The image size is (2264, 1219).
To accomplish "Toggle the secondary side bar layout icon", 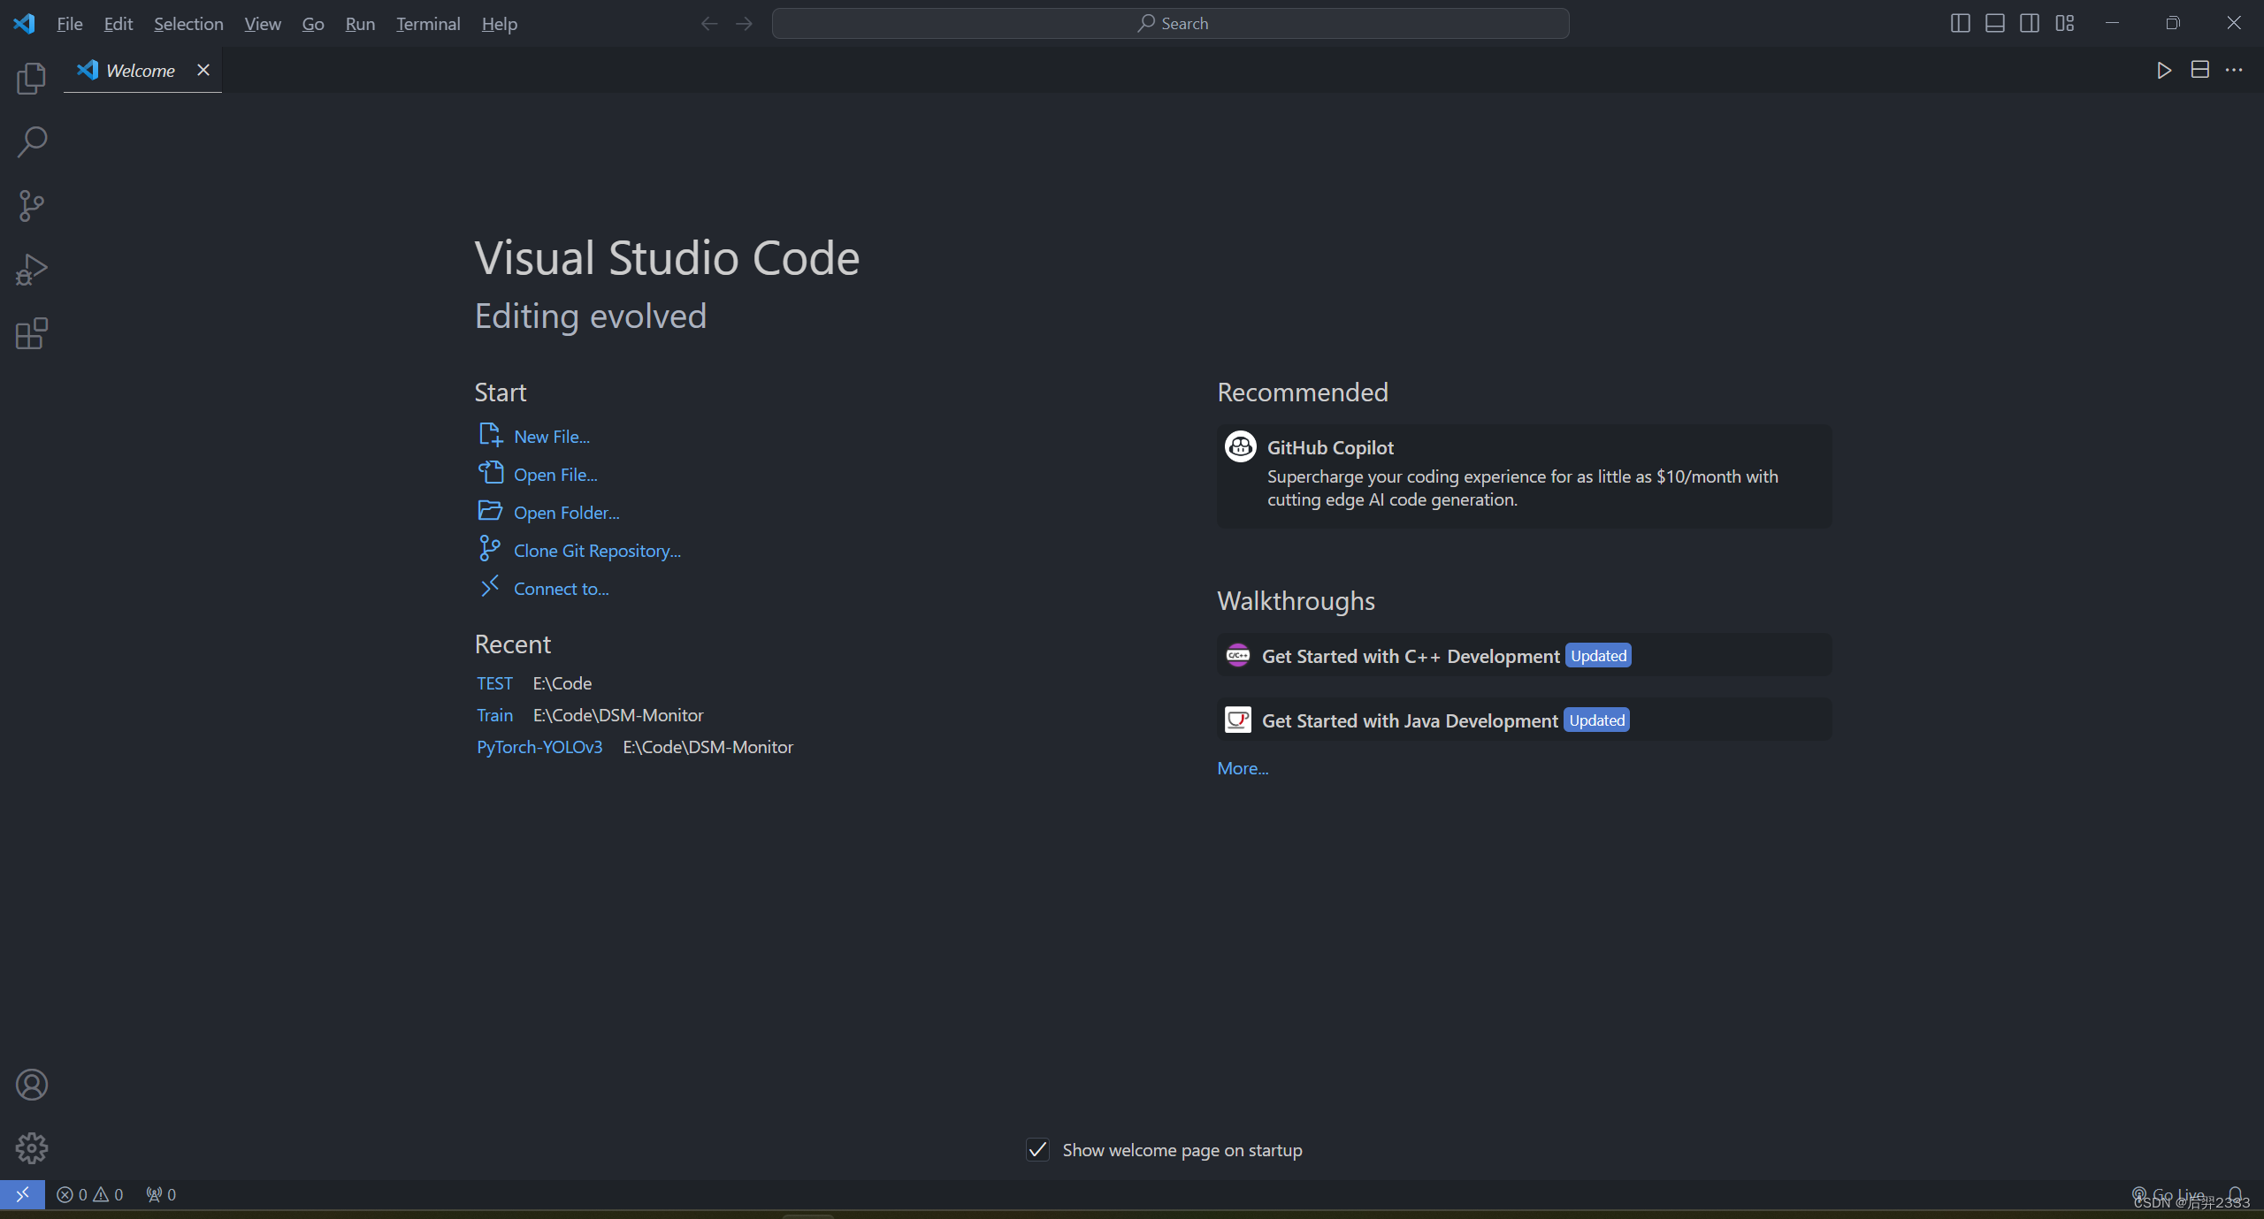I will click(2030, 23).
